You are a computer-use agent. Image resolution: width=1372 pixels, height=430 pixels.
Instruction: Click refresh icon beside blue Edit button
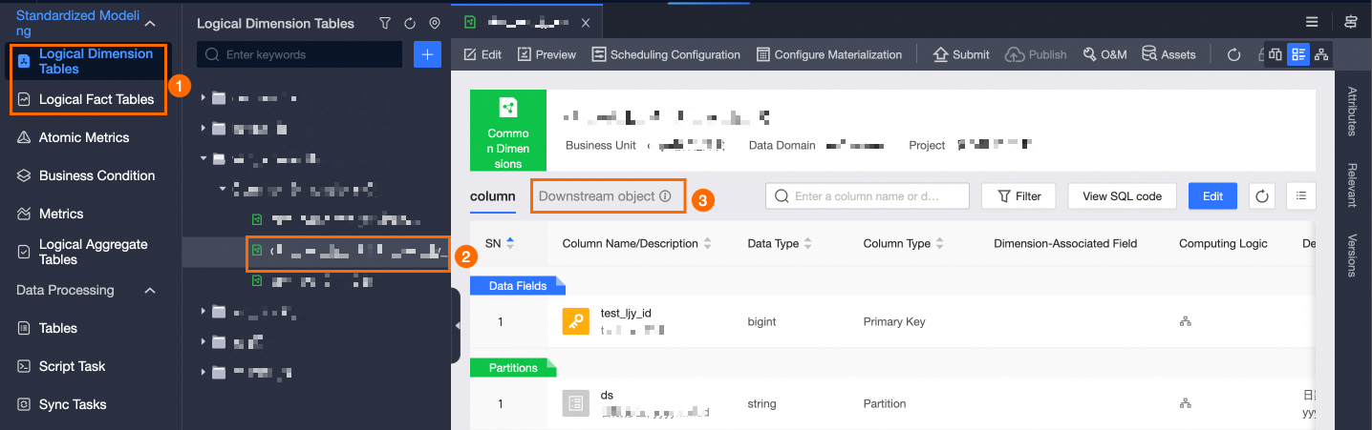[1262, 196]
